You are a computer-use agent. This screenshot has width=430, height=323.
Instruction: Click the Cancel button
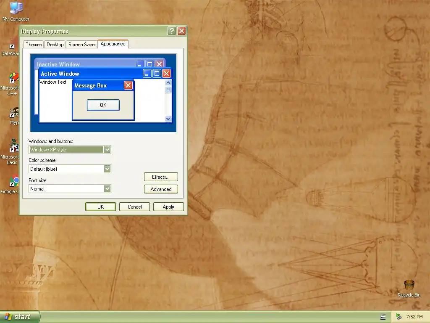click(135, 207)
